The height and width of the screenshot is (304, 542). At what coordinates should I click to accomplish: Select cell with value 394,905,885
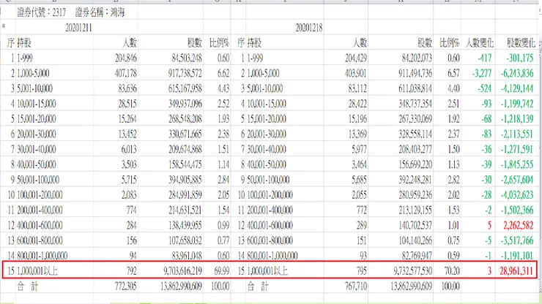tap(185, 180)
